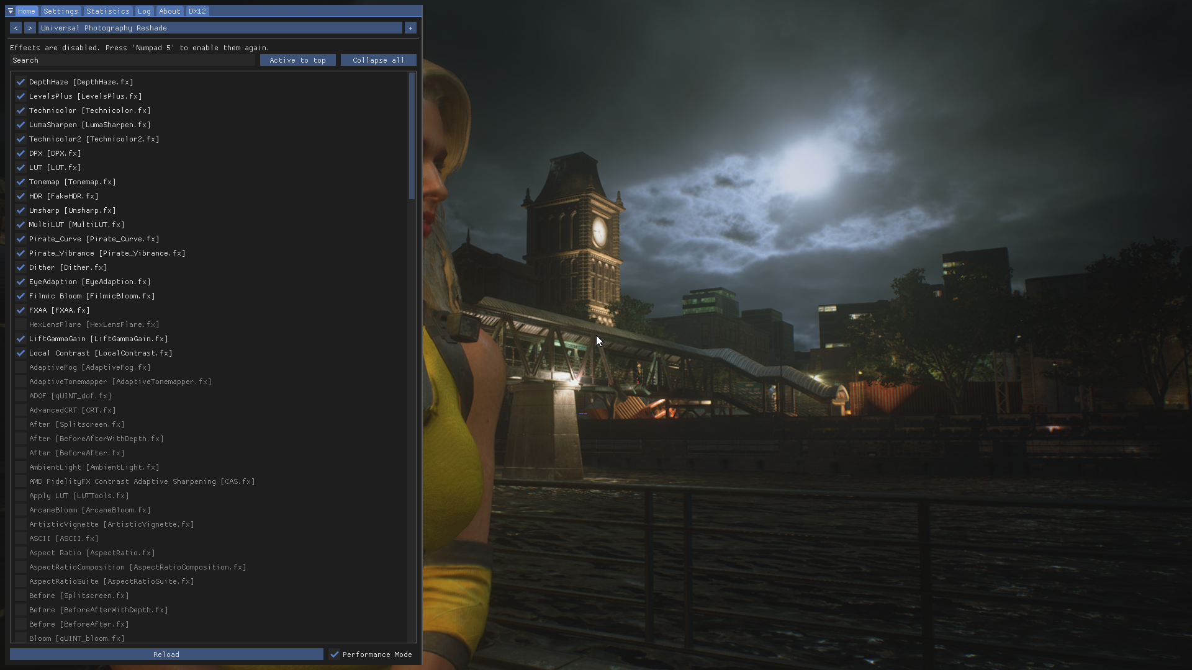1192x670 pixels.
Task: Disable the DepthHaze effect checkbox
Action: tap(20, 82)
